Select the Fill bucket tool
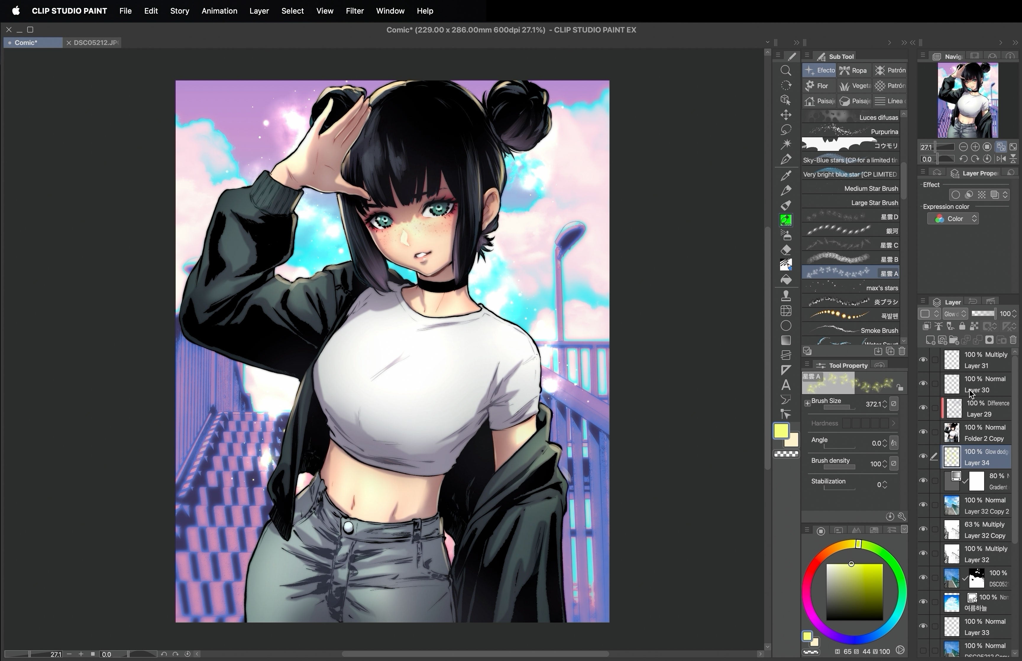The image size is (1022, 661). point(786,280)
